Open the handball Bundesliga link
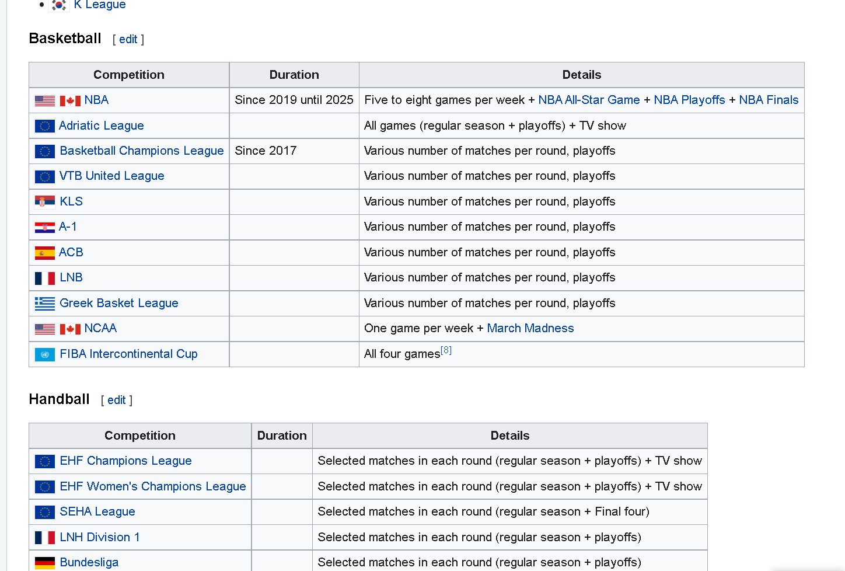This screenshot has width=845, height=571. 89,562
